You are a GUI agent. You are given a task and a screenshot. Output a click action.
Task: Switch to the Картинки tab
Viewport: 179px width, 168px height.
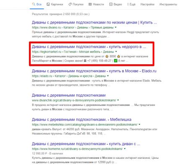(55, 4)
